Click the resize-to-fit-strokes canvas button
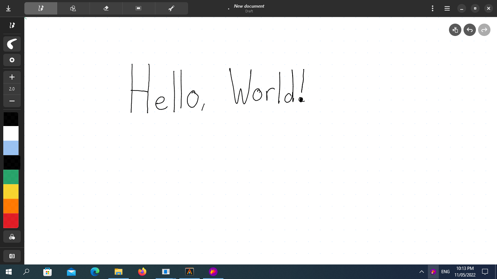The image size is (497, 279). 455,30
